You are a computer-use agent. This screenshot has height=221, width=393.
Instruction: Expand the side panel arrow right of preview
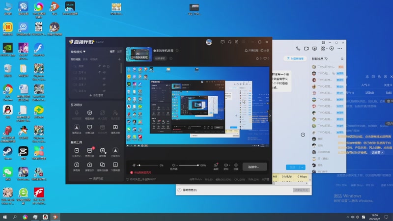pyautogui.click(x=270, y=116)
